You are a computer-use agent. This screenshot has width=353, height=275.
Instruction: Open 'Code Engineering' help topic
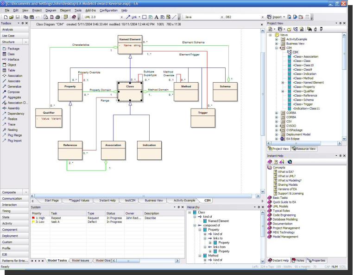click(284, 215)
